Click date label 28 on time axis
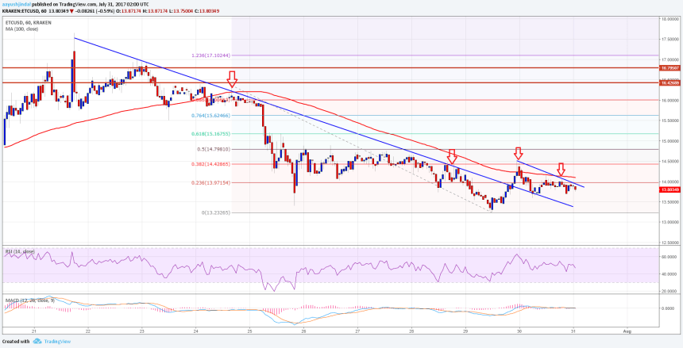 411,331
